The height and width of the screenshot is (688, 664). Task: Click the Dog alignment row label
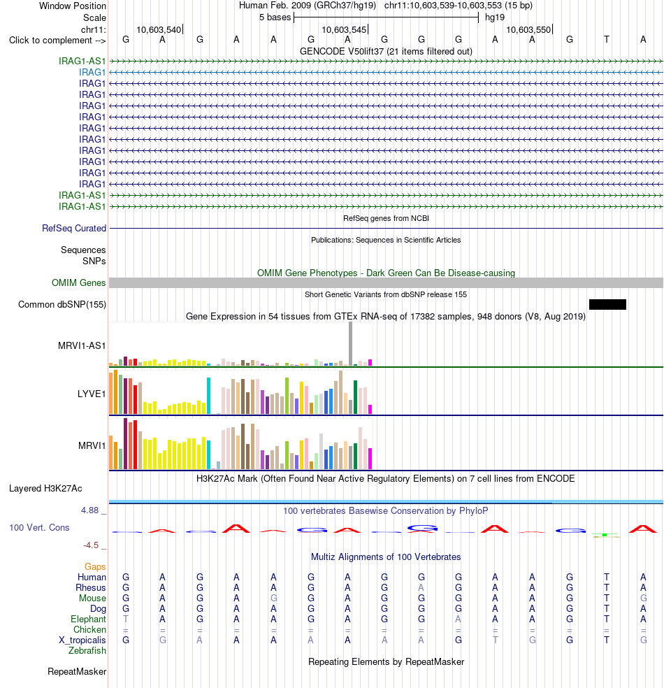pyautogui.click(x=99, y=609)
